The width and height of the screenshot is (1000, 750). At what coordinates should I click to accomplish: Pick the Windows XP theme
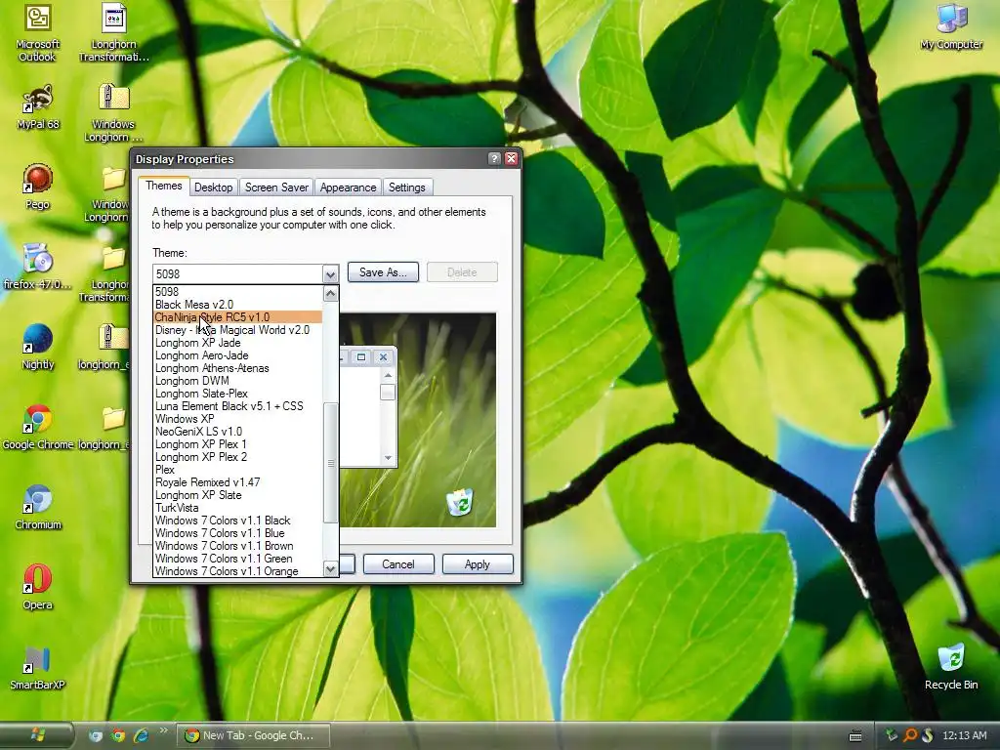pyautogui.click(x=238, y=419)
